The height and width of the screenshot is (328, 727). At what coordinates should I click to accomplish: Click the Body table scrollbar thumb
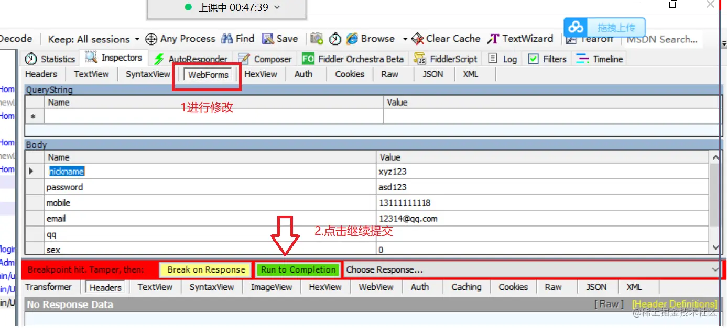[x=715, y=196]
